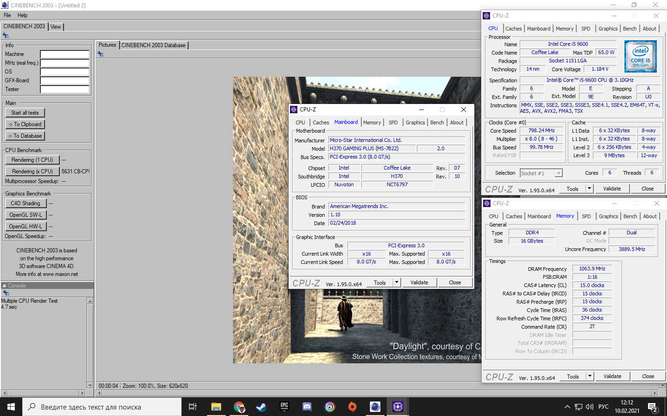Open the Graphics tab in Memory CPU-Z window
This screenshot has height=416, width=667.
[608, 216]
